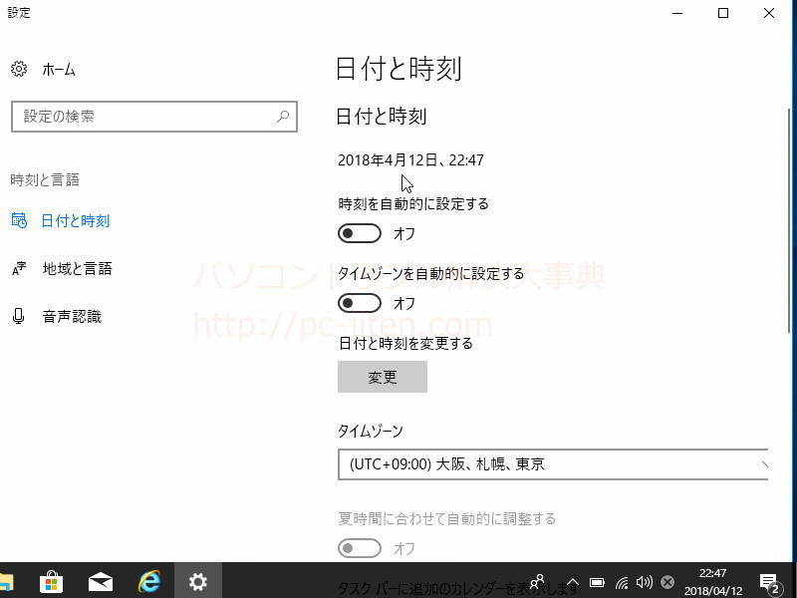Open the People icon in system tray
Screen dimensions: 797x598
click(538, 581)
